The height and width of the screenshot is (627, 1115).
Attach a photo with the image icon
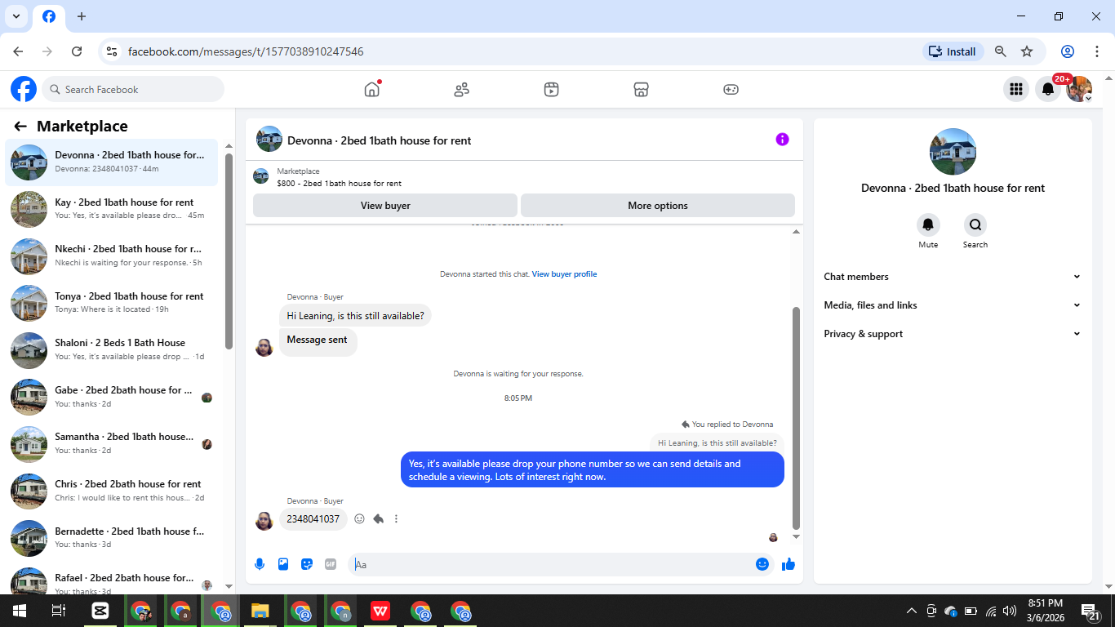(283, 564)
